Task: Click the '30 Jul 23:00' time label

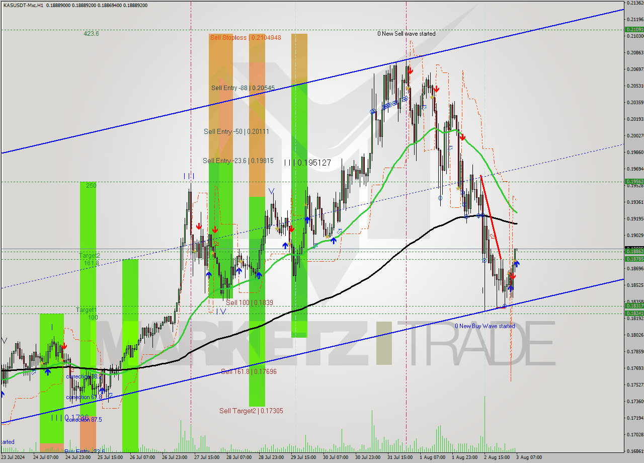Action: [x=368, y=457]
